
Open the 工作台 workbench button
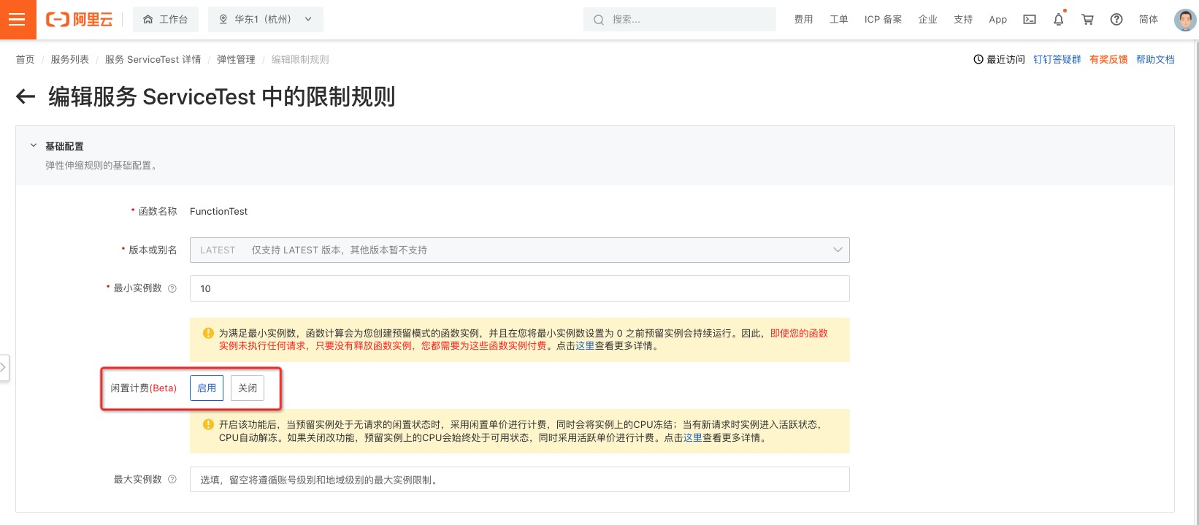(166, 20)
